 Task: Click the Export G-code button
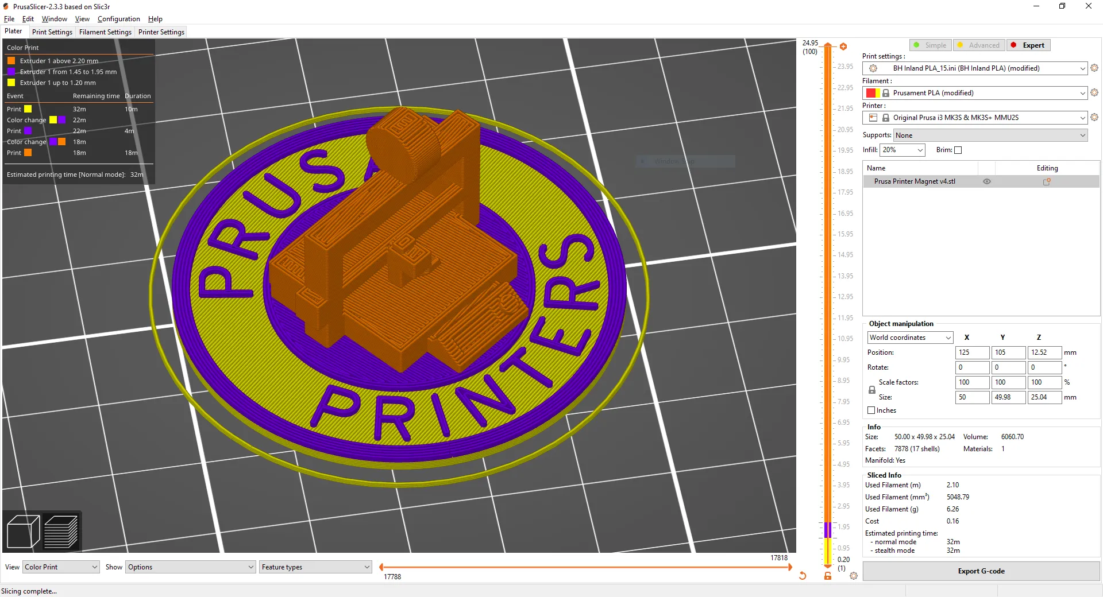pos(980,571)
